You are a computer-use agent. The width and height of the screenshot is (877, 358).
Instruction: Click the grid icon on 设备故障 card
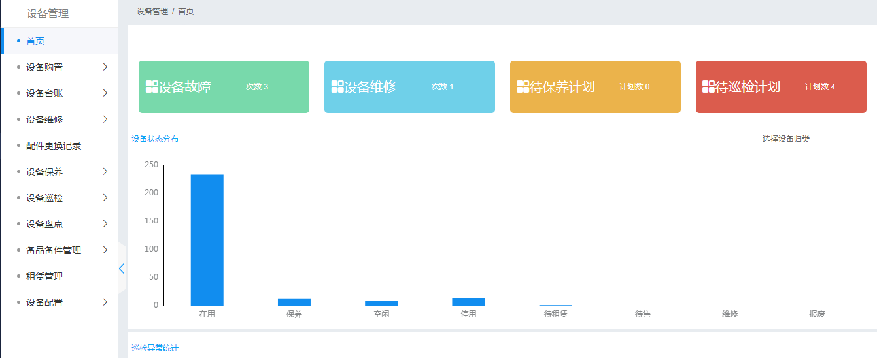pos(152,87)
